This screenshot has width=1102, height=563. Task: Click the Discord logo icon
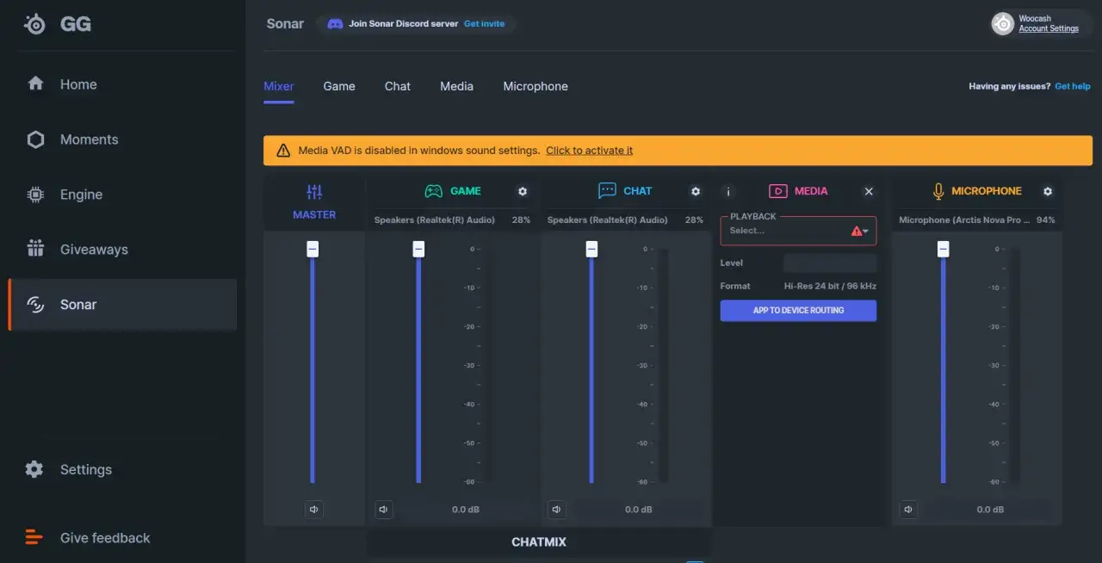[x=336, y=24]
